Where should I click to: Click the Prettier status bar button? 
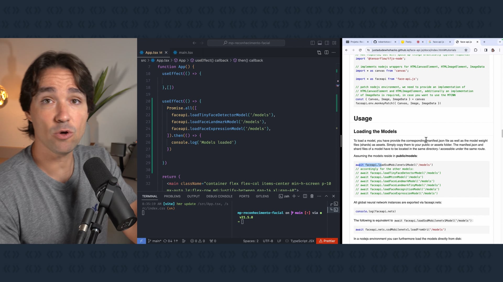(x=327, y=241)
